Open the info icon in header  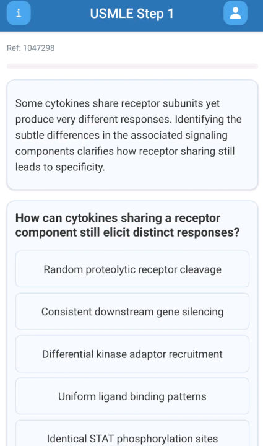coord(19,13)
